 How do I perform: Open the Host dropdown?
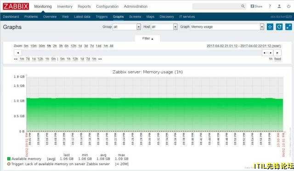point(164,27)
